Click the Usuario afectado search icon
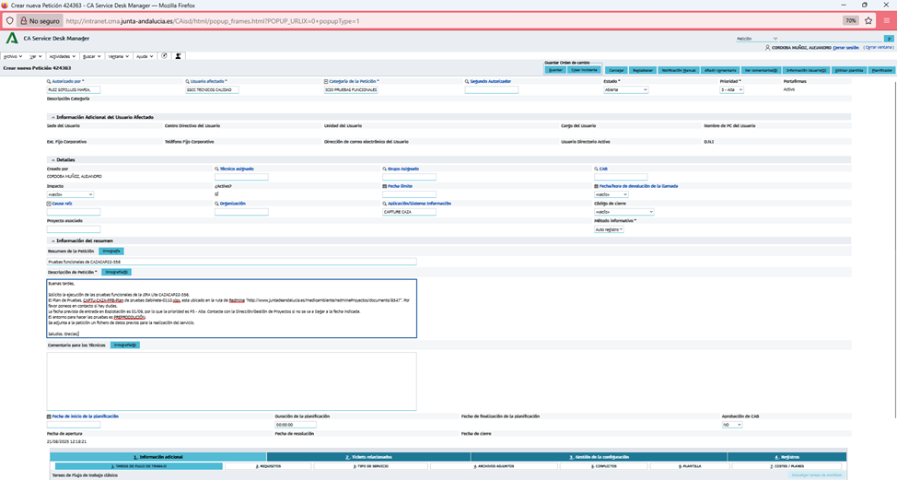Image resolution: width=897 pixels, height=480 pixels. click(188, 81)
